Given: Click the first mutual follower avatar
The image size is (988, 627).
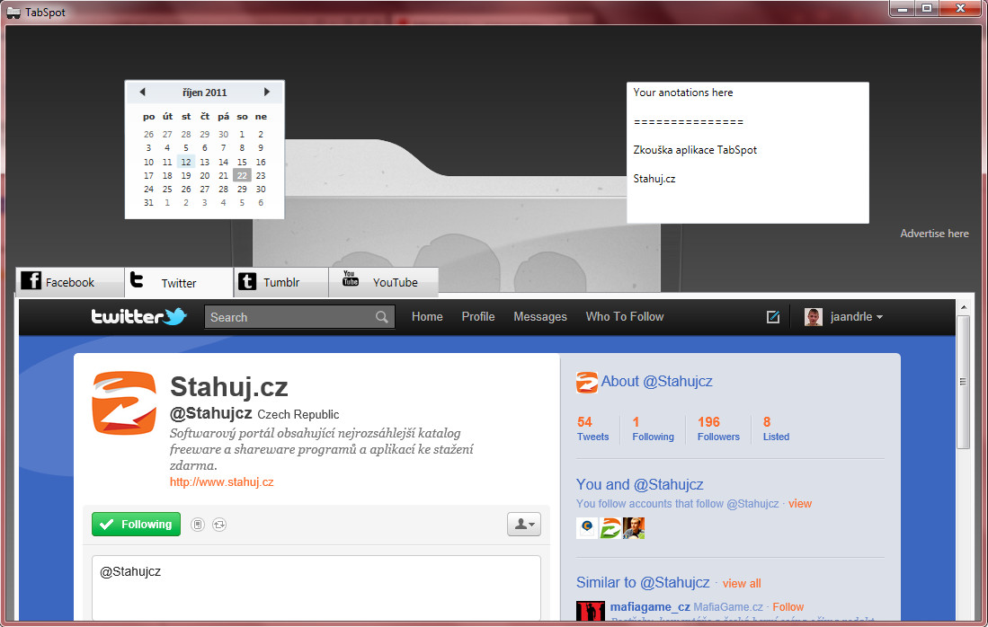Looking at the screenshot, I should [587, 527].
